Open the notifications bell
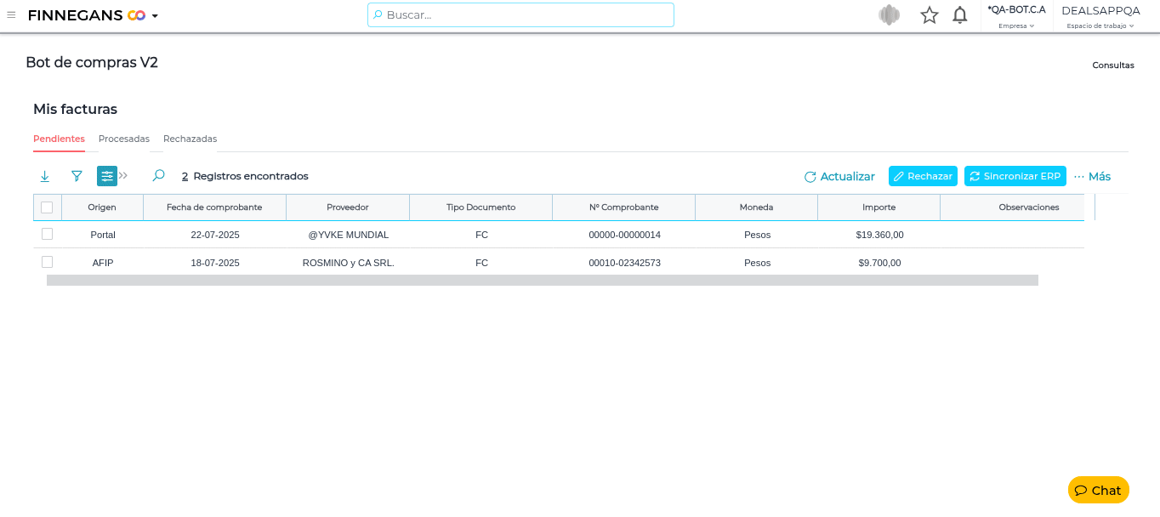 960,14
